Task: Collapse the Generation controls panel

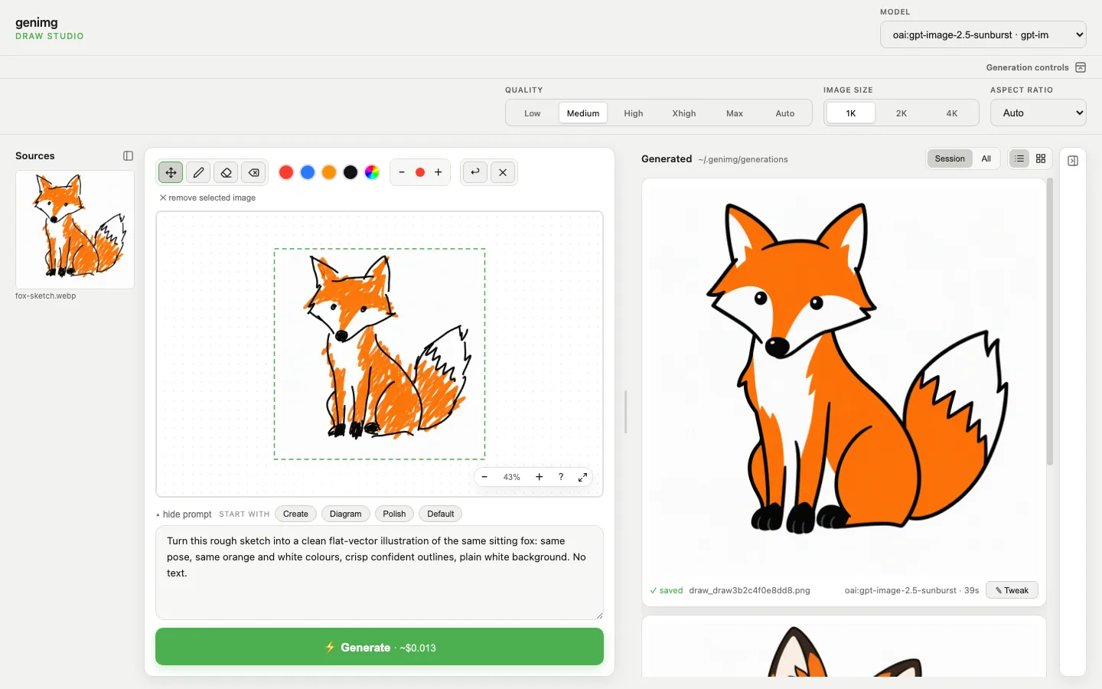Action: click(x=1081, y=67)
